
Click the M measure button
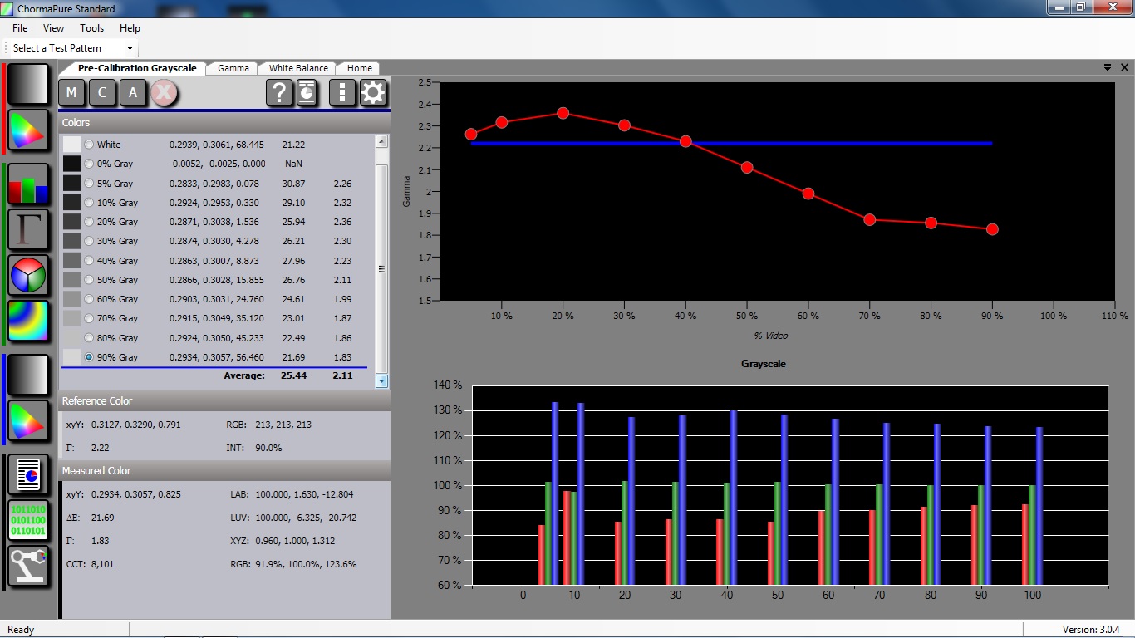point(72,92)
